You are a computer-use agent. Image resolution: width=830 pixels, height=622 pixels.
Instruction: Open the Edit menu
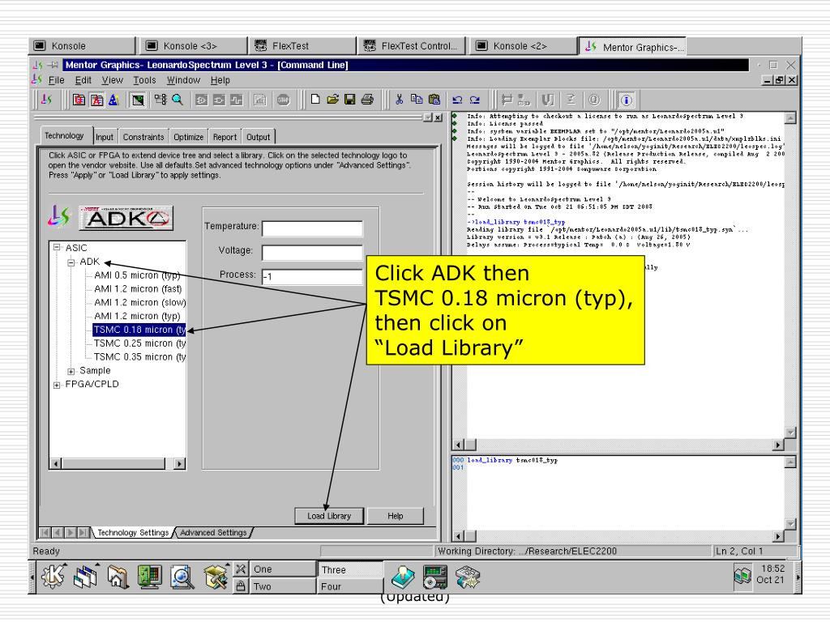click(83, 80)
